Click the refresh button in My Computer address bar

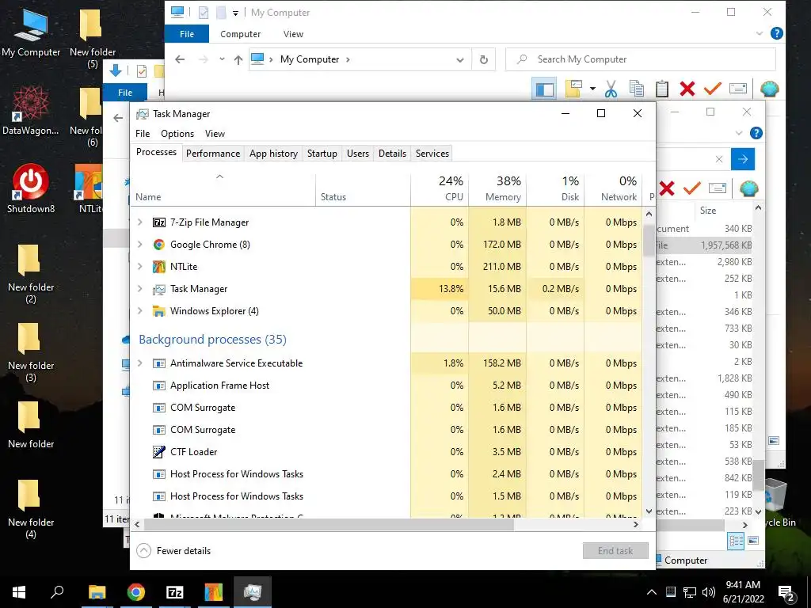coord(484,59)
